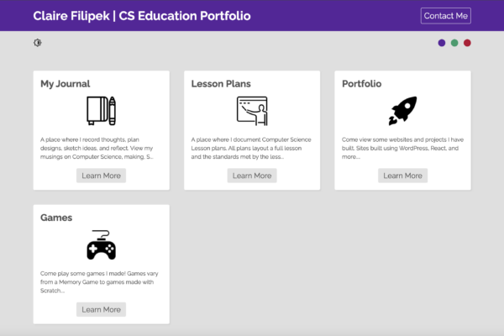Viewport: 504px width, 336px height.
Task: Select the red theme color dot
Action: tap(467, 43)
